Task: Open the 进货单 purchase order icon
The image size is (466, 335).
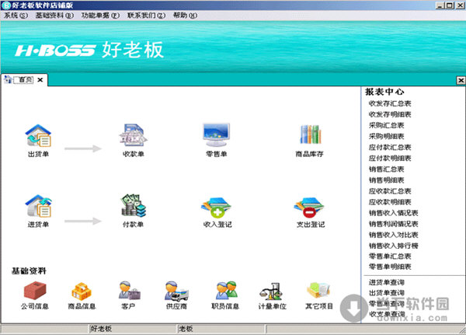Action: tap(38, 206)
